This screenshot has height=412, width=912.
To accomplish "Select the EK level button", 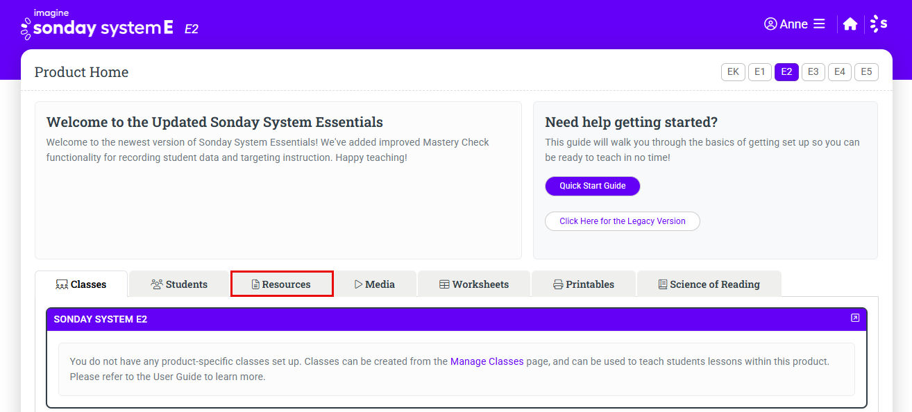I will (733, 72).
